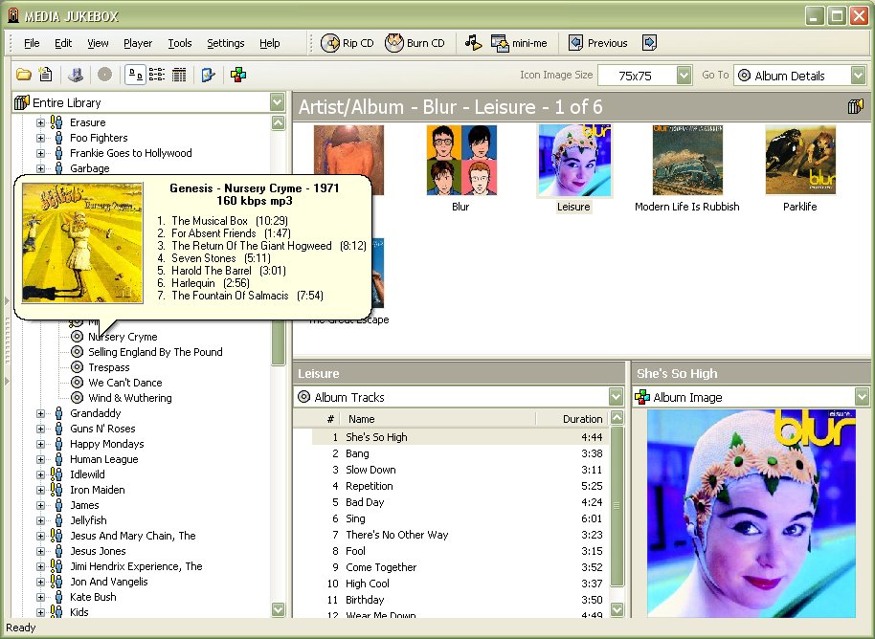Screen dimensions: 875x639
Task: Click the Wind & Wuthering disc icon
Action: [77, 398]
